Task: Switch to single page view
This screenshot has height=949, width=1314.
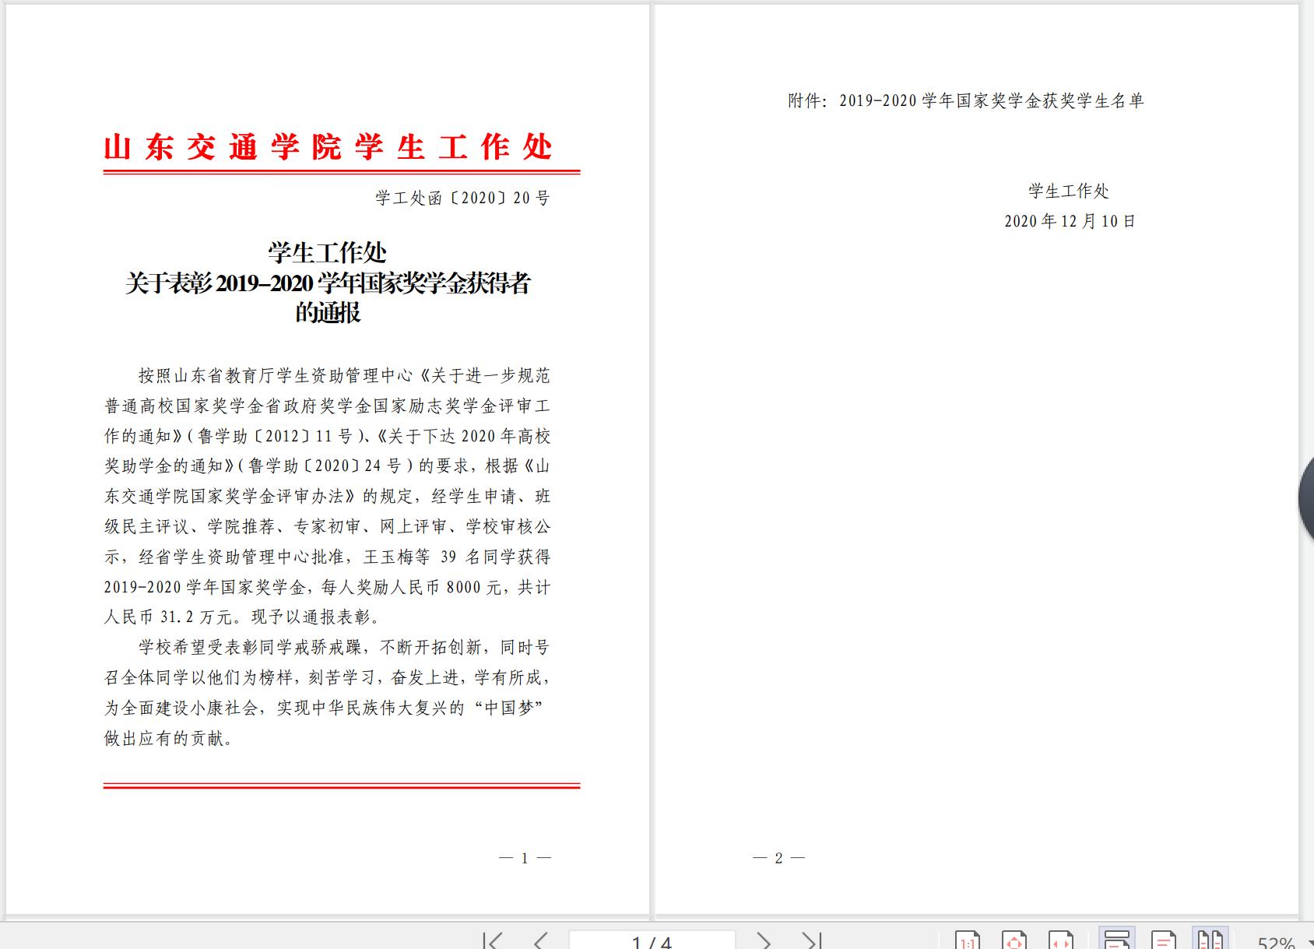Action: click(x=1163, y=940)
